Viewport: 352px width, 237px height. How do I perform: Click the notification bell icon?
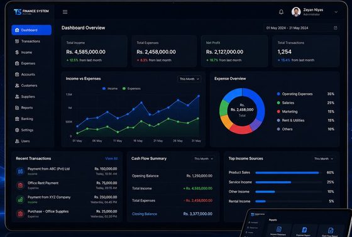tap(281, 12)
